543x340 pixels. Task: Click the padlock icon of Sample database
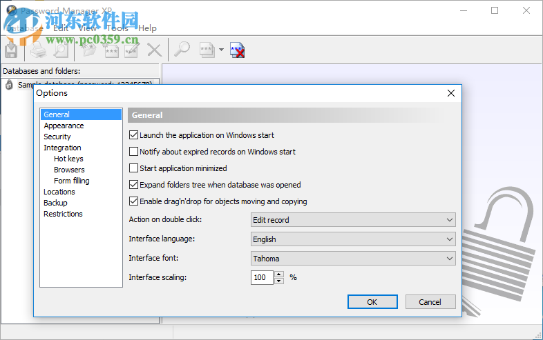[x=10, y=84]
